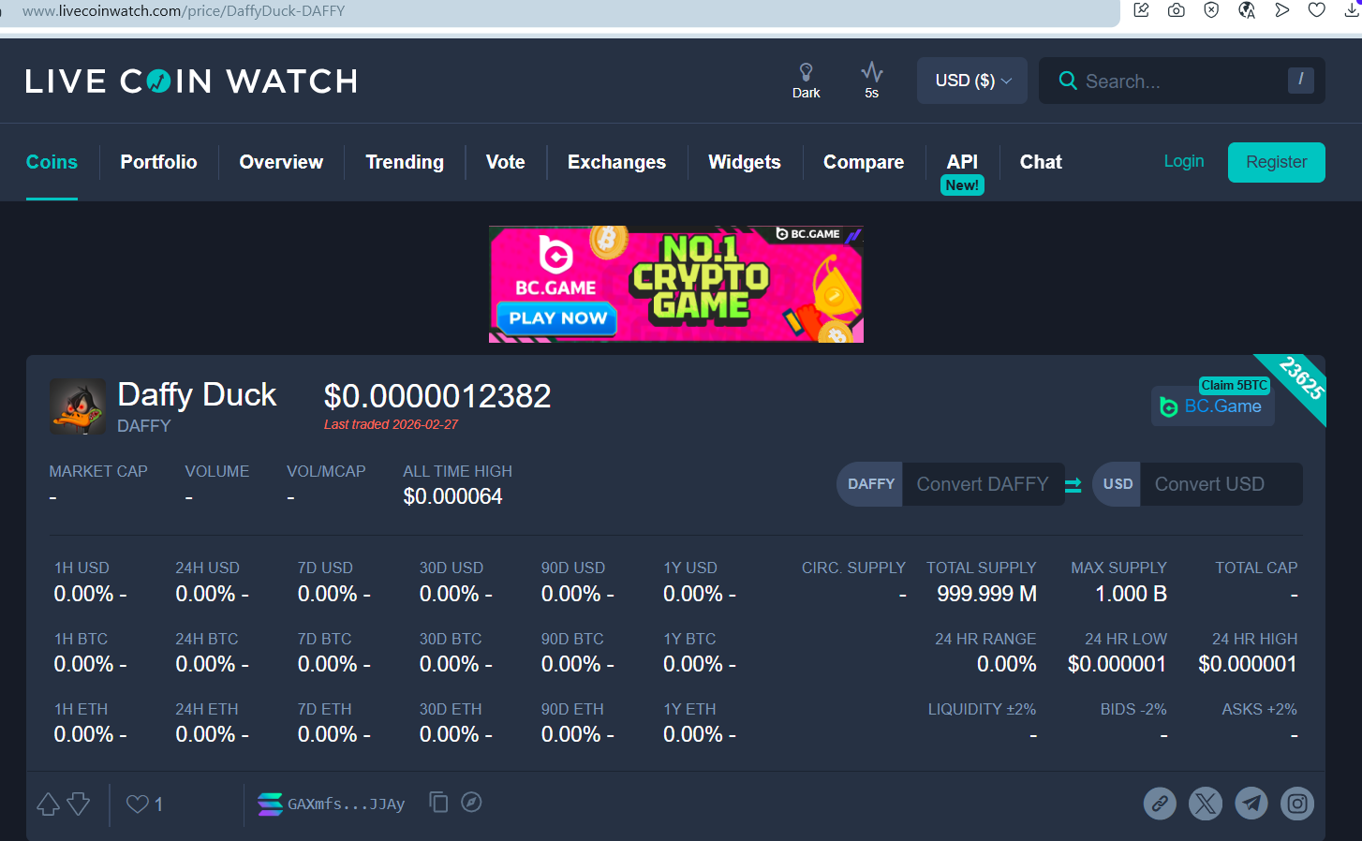The width and height of the screenshot is (1362, 841).
Task: Open the coin's X (Twitter) profile
Action: pyautogui.click(x=1206, y=804)
